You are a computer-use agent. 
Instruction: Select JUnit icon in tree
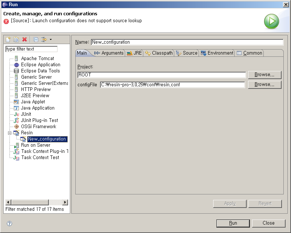coord(16,114)
